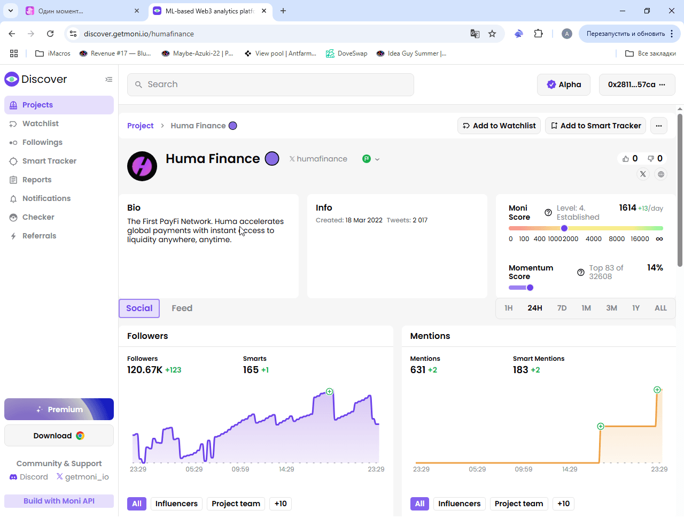Open wallet 0x2811...57ca menu
The height and width of the screenshot is (526, 684).
tap(637, 84)
